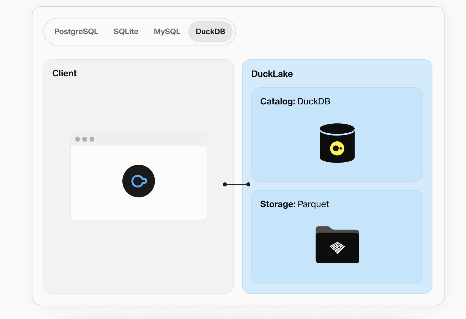Open the MySQL tab
Screen dimensions: 466x319
(x=167, y=32)
